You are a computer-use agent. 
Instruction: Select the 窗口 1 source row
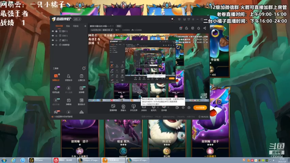pos(69,40)
